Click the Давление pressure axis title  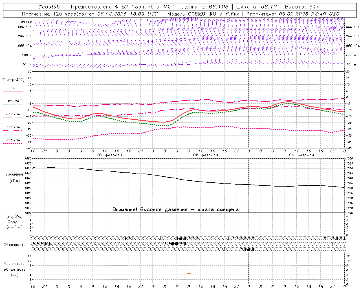pyautogui.click(x=15, y=174)
